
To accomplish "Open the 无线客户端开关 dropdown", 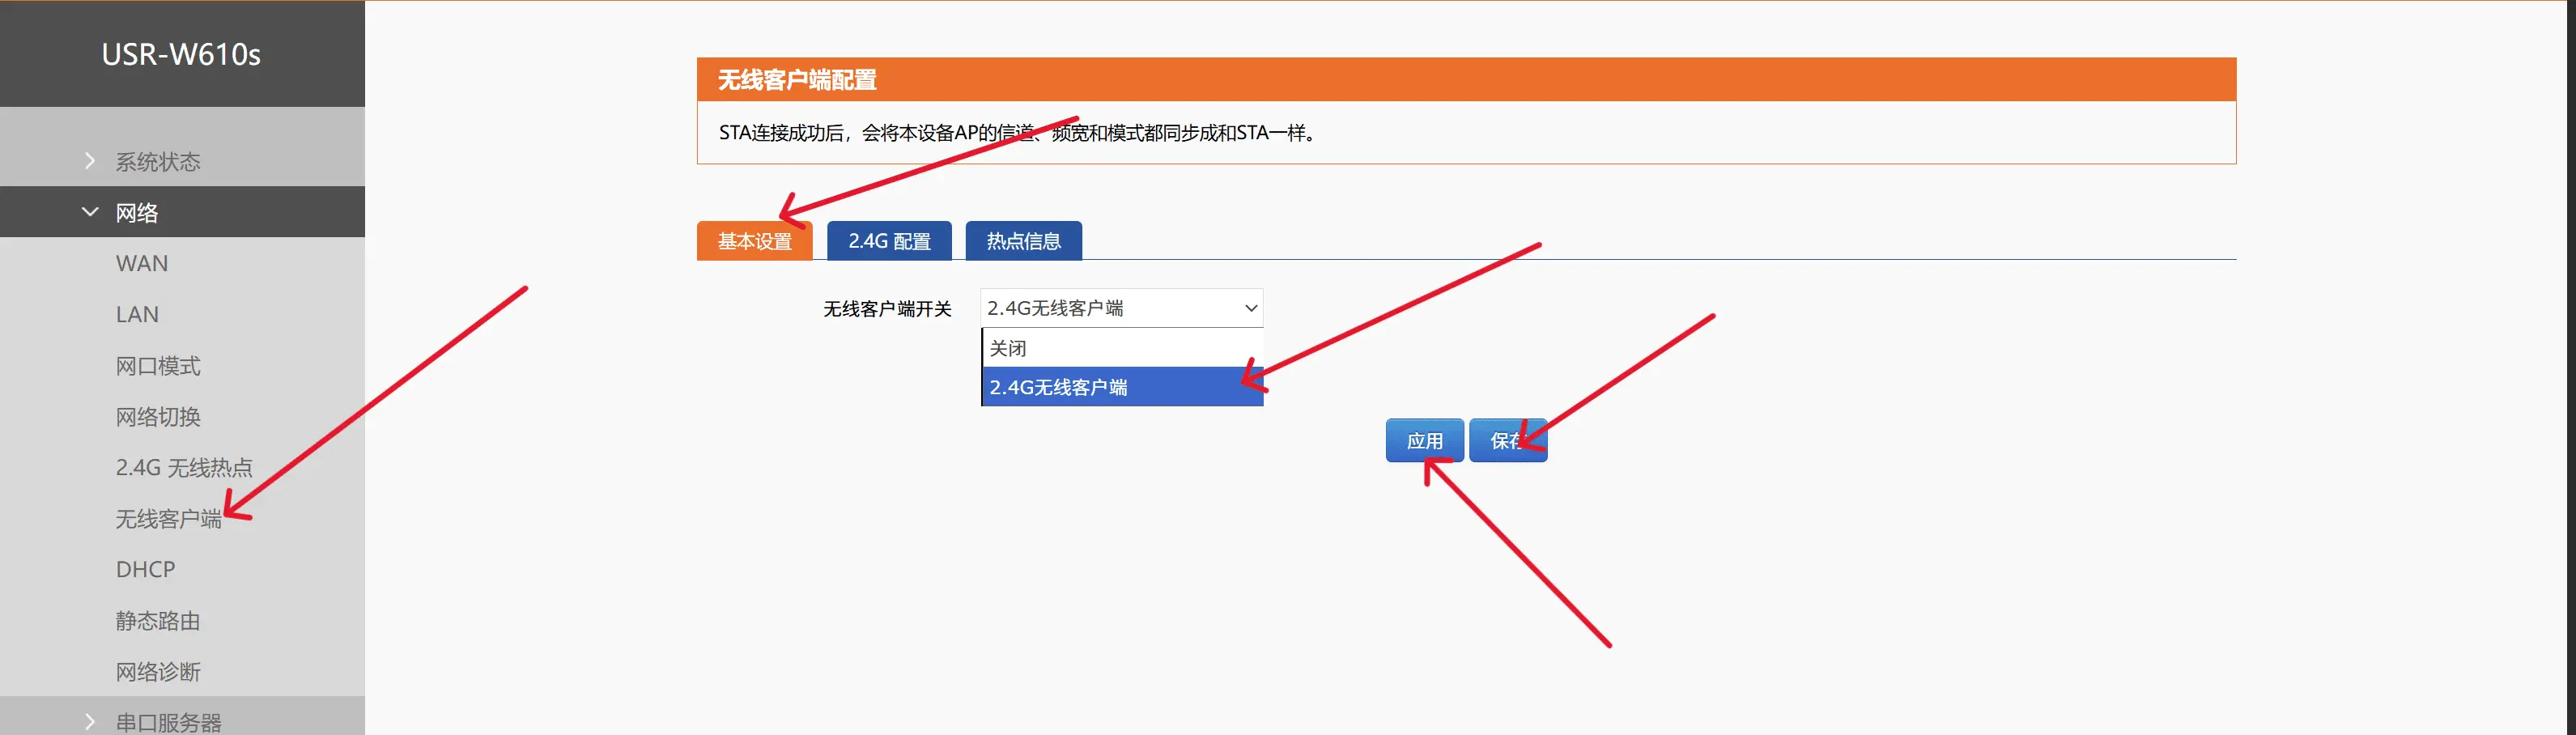I will pyautogui.click(x=1122, y=308).
